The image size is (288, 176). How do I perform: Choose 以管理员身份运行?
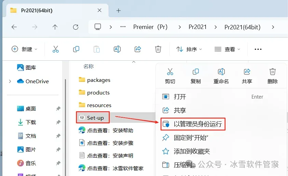point(221,124)
